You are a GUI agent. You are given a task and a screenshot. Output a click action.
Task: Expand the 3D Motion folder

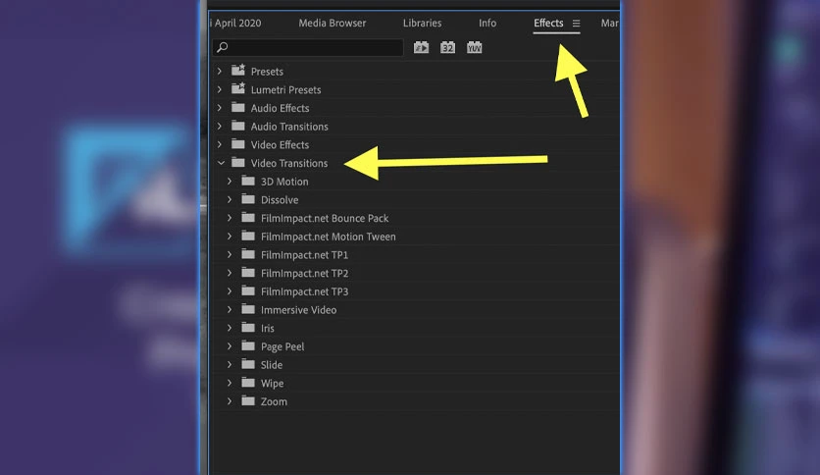(x=230, y=181)
